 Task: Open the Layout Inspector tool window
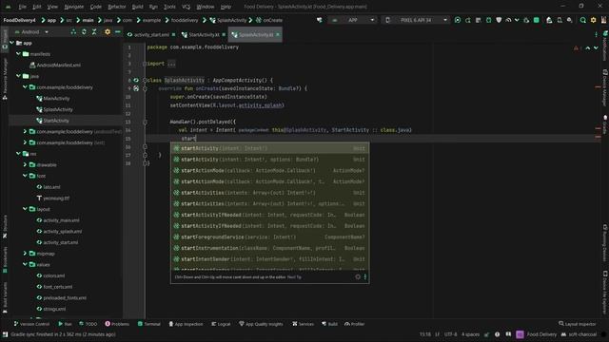578,324
